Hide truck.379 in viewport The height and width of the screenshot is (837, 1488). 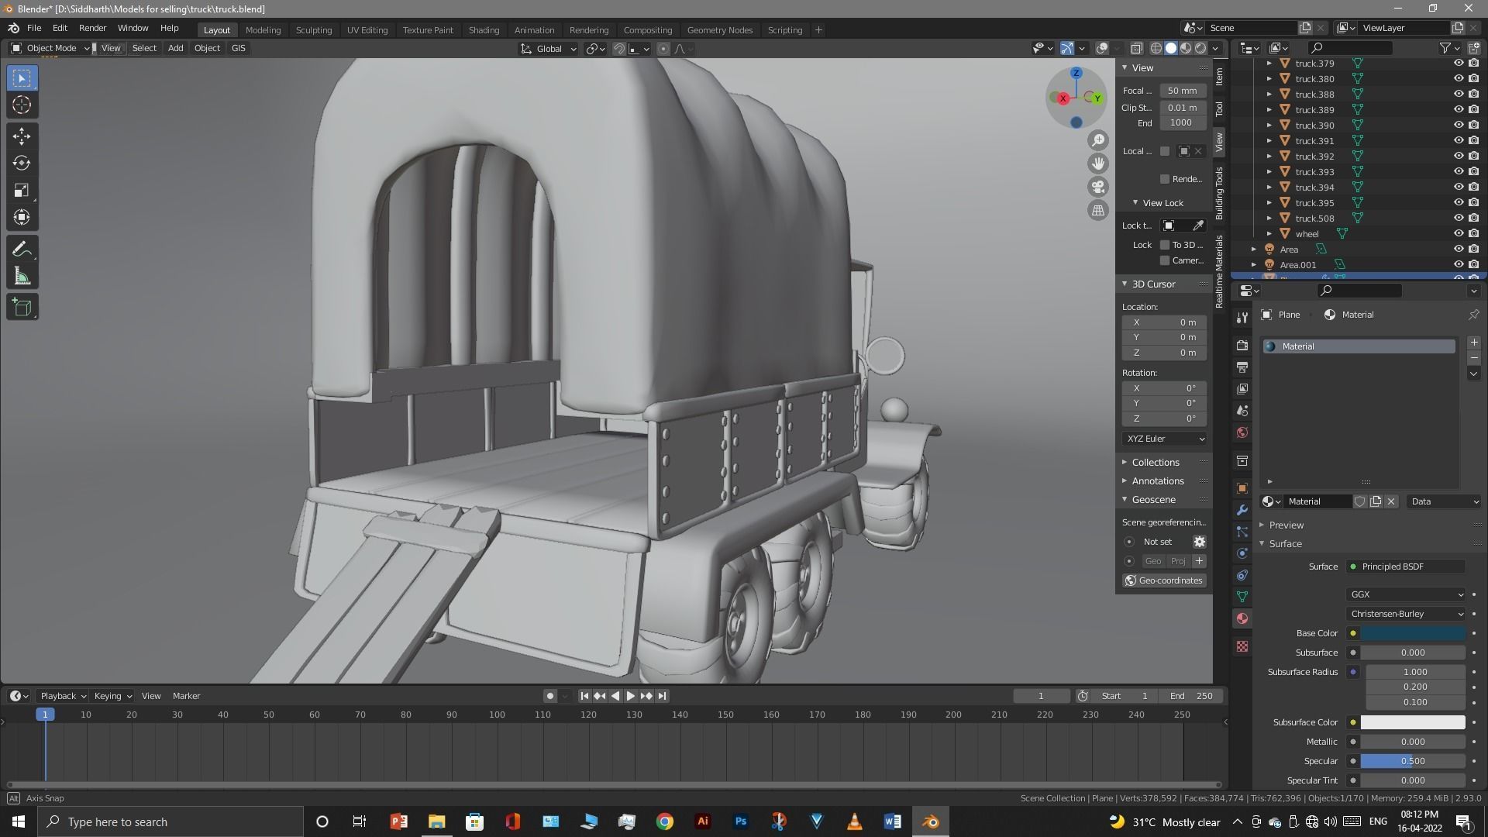1458,64
